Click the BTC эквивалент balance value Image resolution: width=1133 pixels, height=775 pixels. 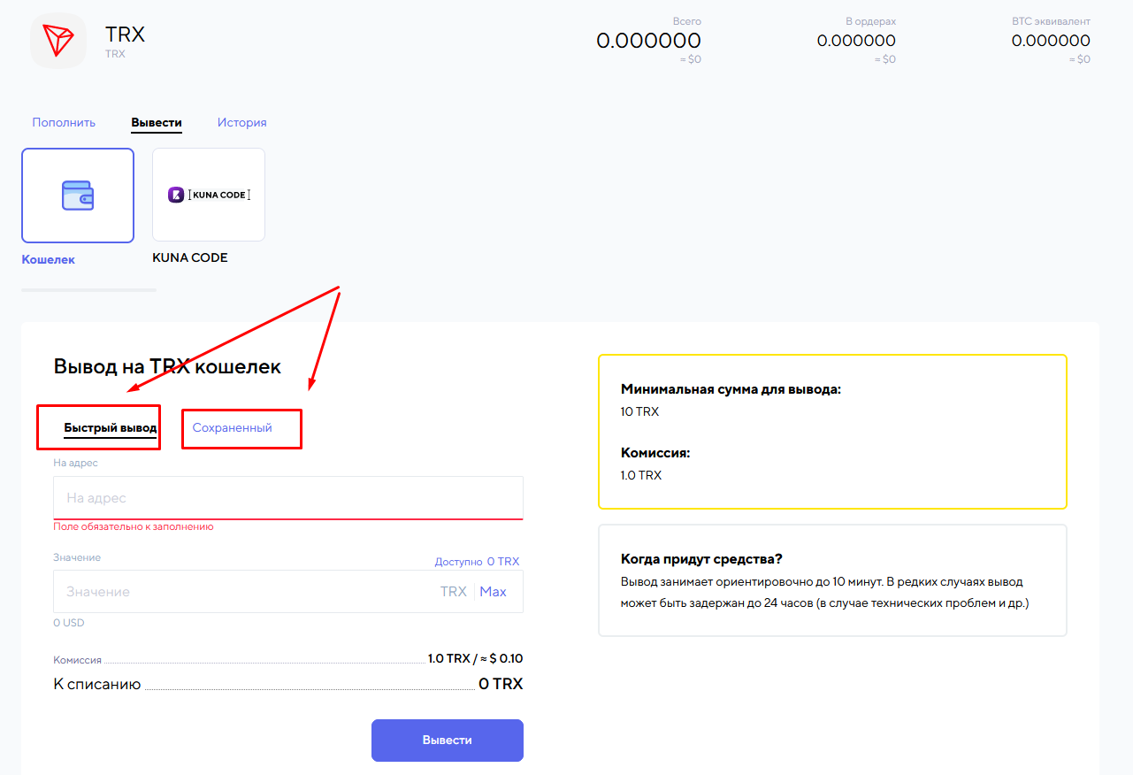(1050, 41)
